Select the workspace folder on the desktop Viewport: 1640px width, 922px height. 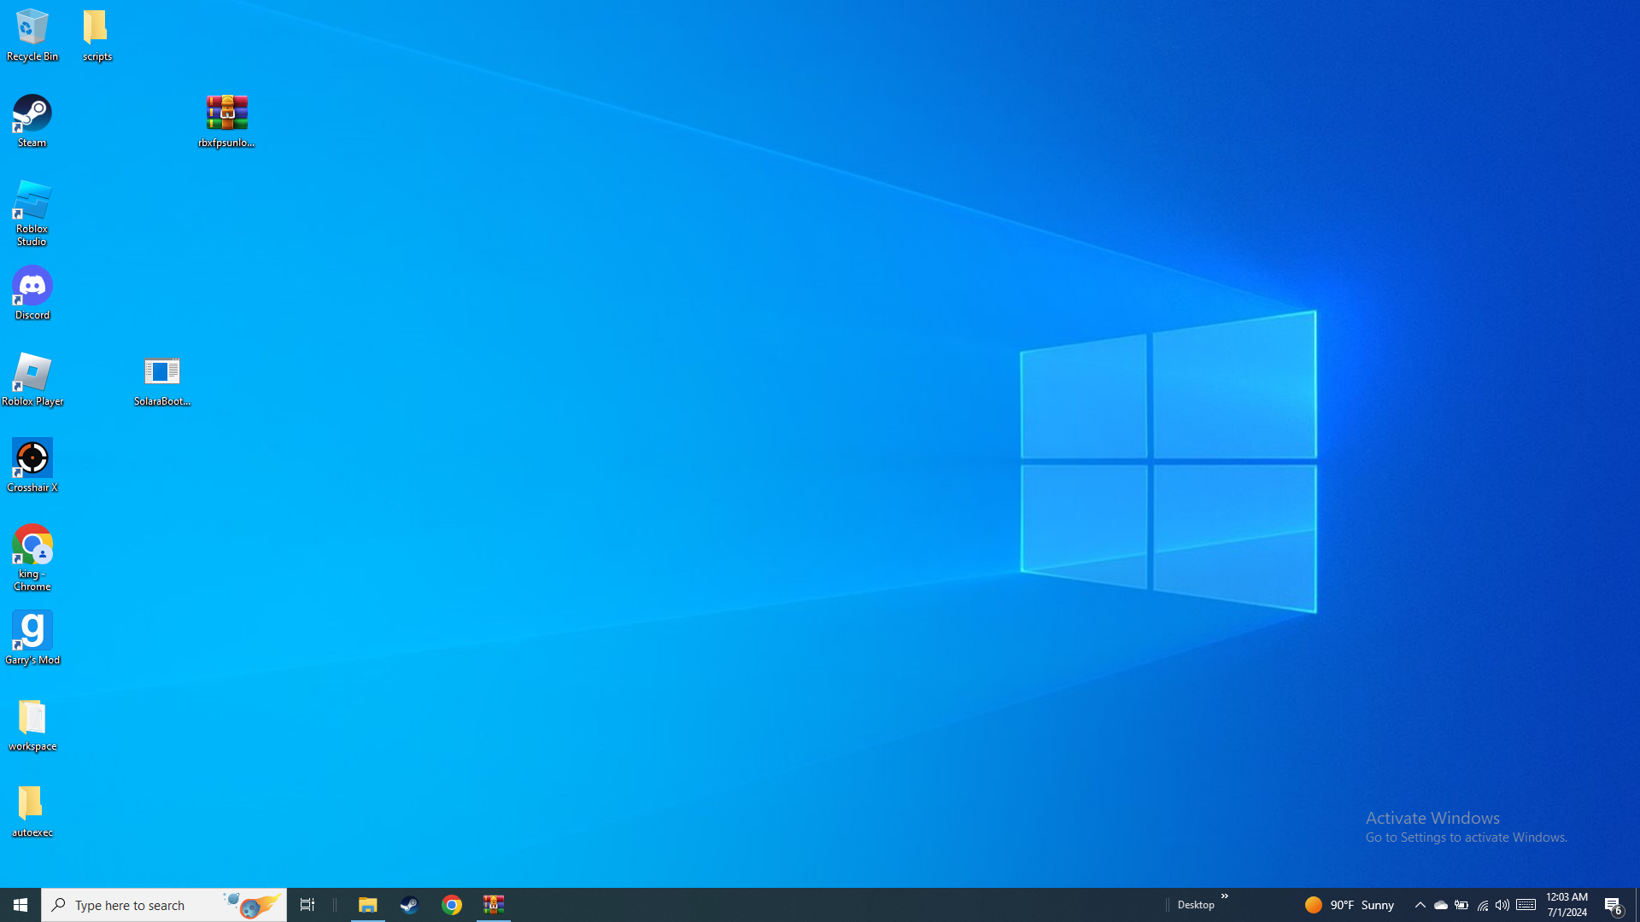tap(32, 725)
